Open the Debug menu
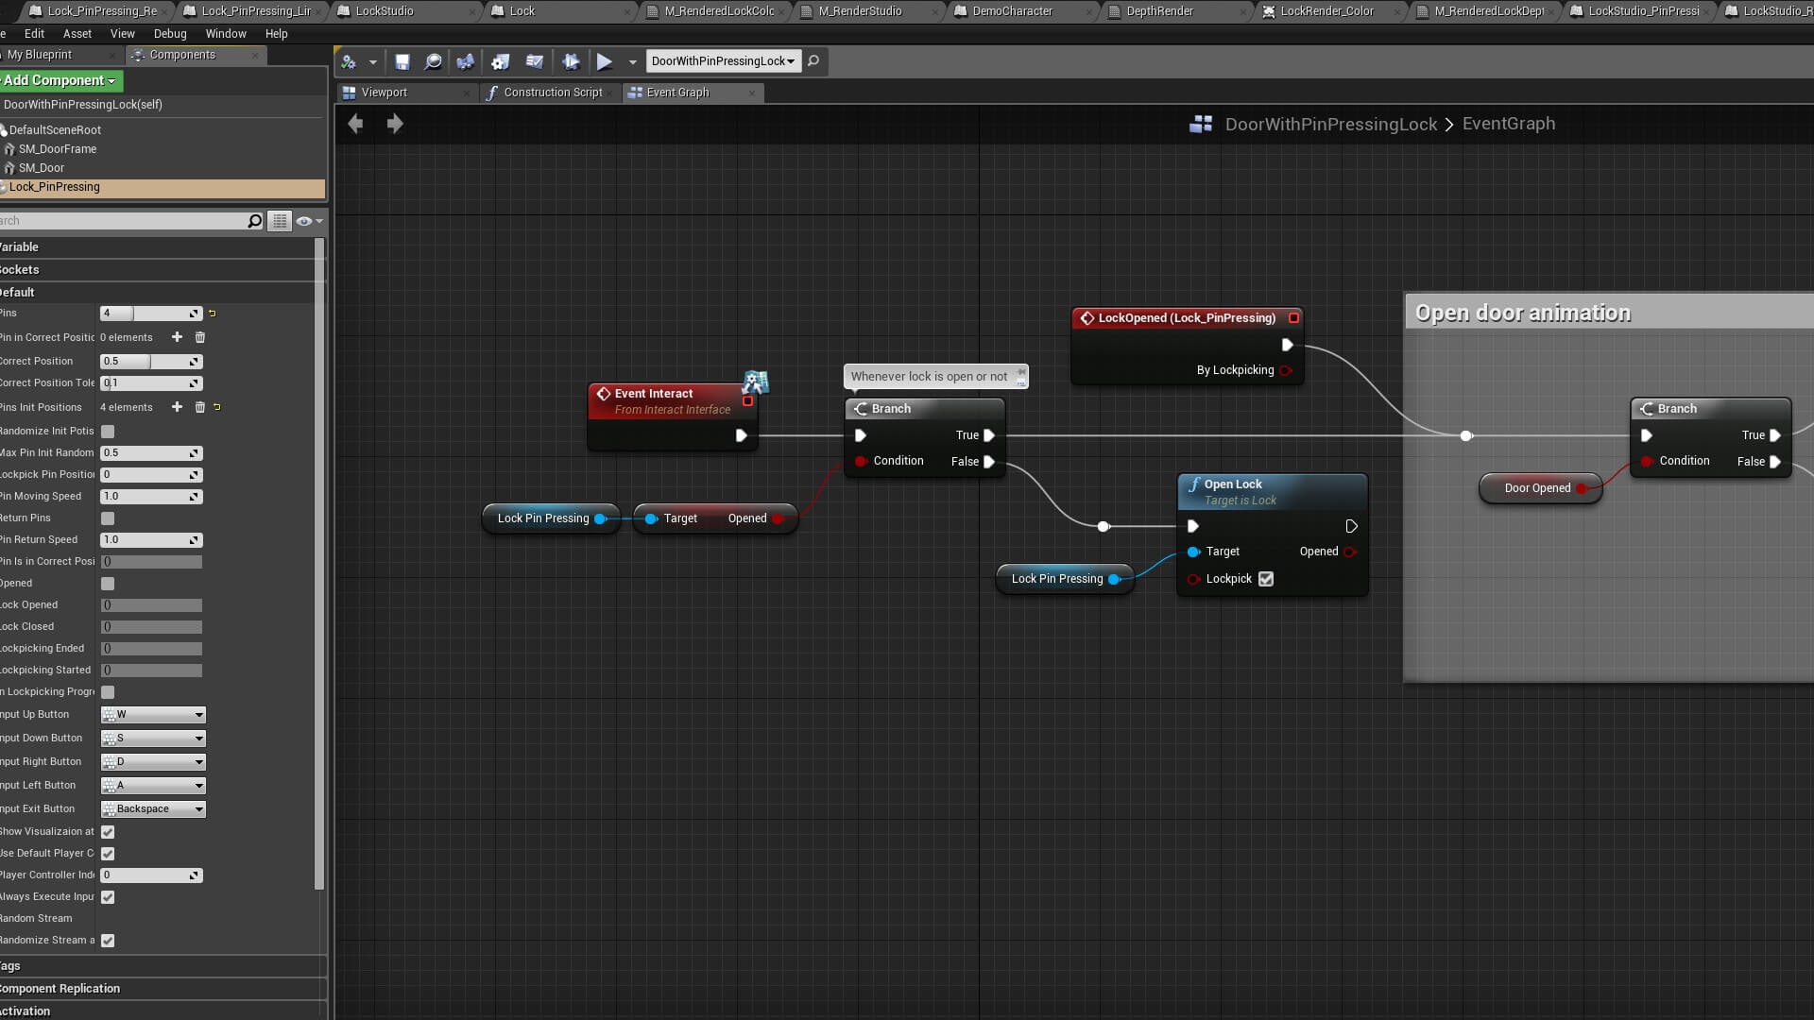The height and width of the screenshot is (1020, 1814). pos(170,33)
